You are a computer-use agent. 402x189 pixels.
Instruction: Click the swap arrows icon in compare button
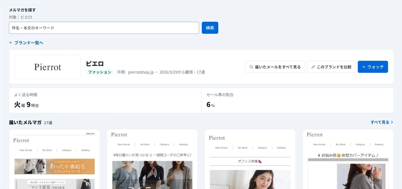tap(313, 67)
